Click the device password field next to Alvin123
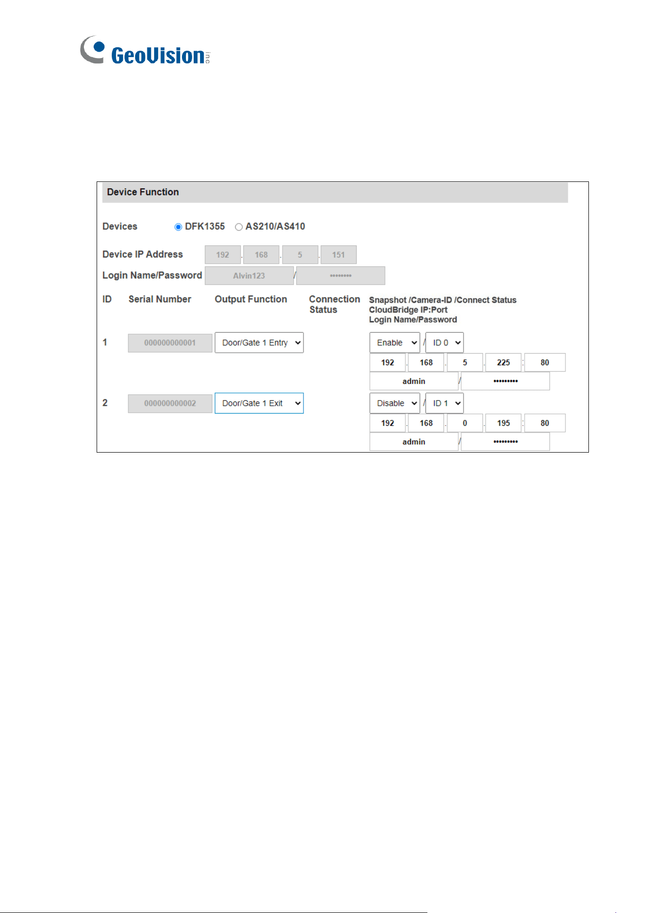Screen dimensions: 646x913 click(x=341, y=276)
